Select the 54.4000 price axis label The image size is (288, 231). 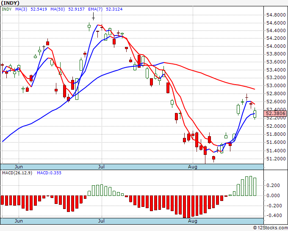276,30
